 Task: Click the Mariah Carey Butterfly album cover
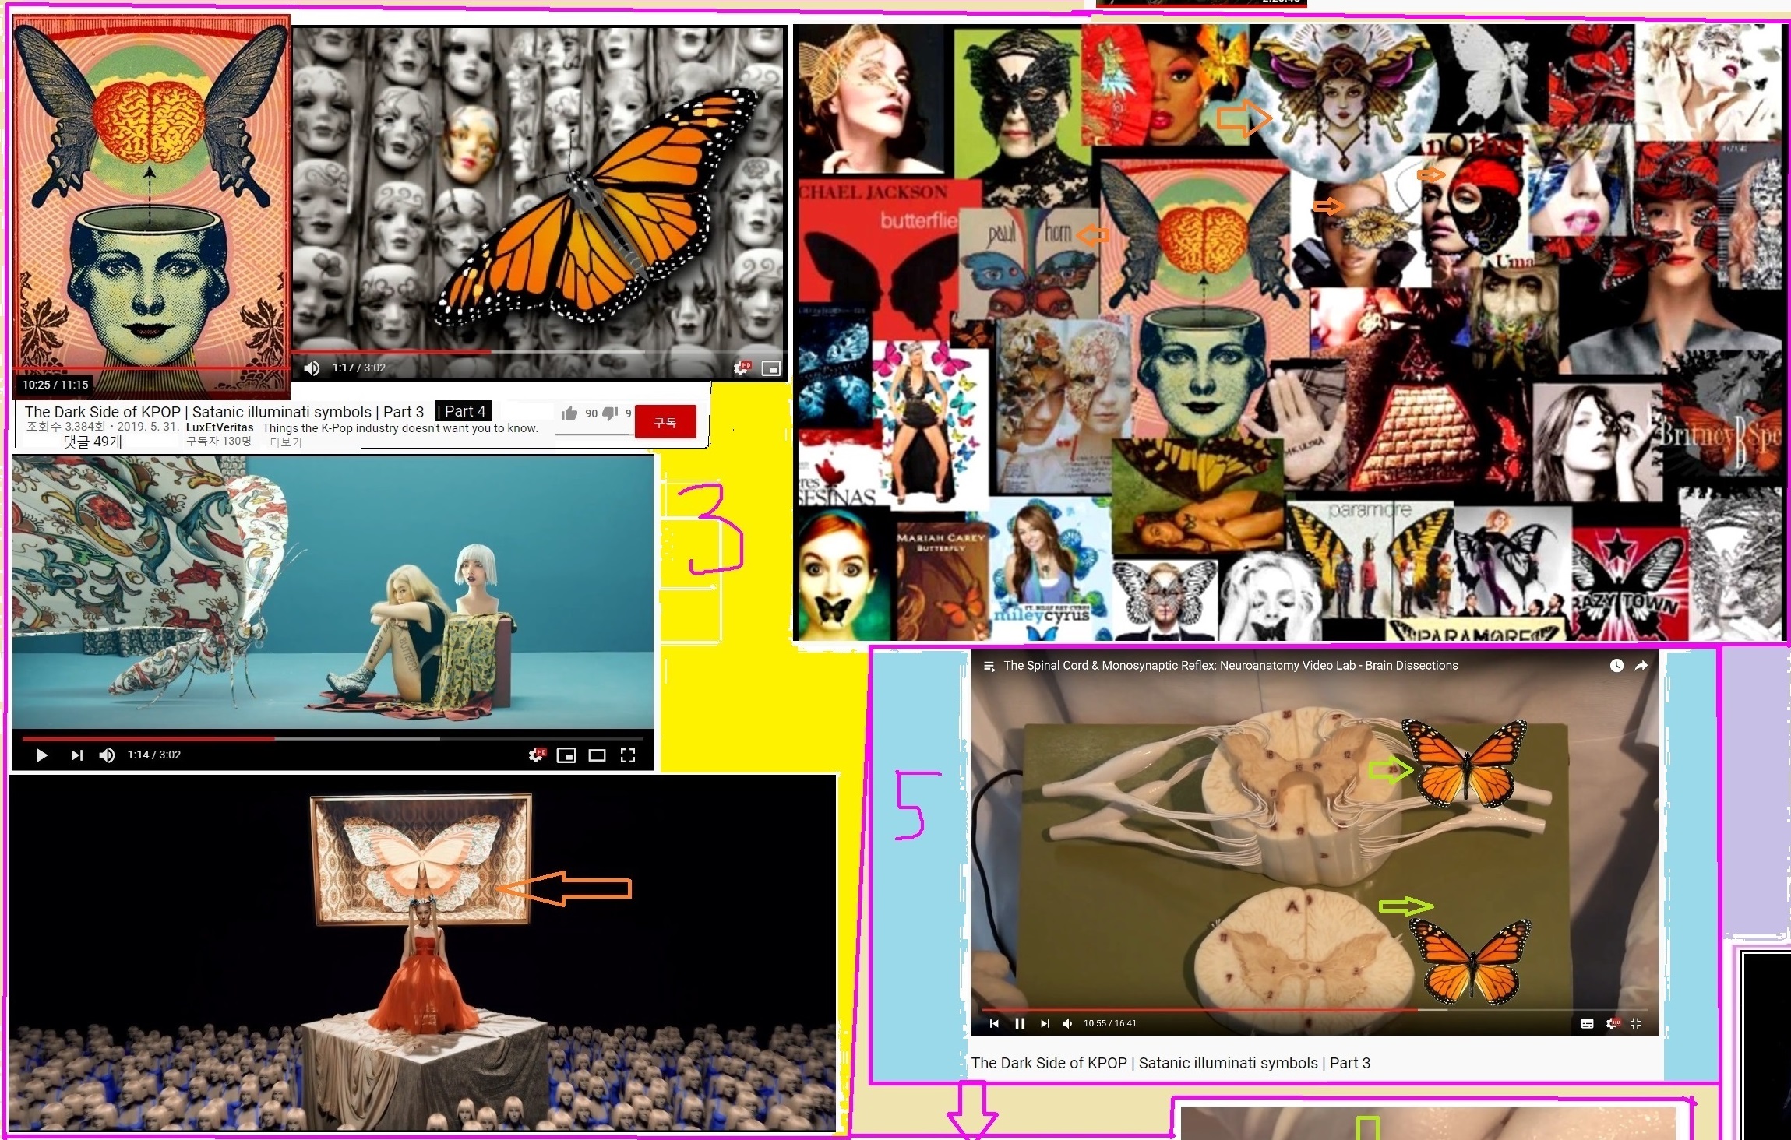(941, 580)
